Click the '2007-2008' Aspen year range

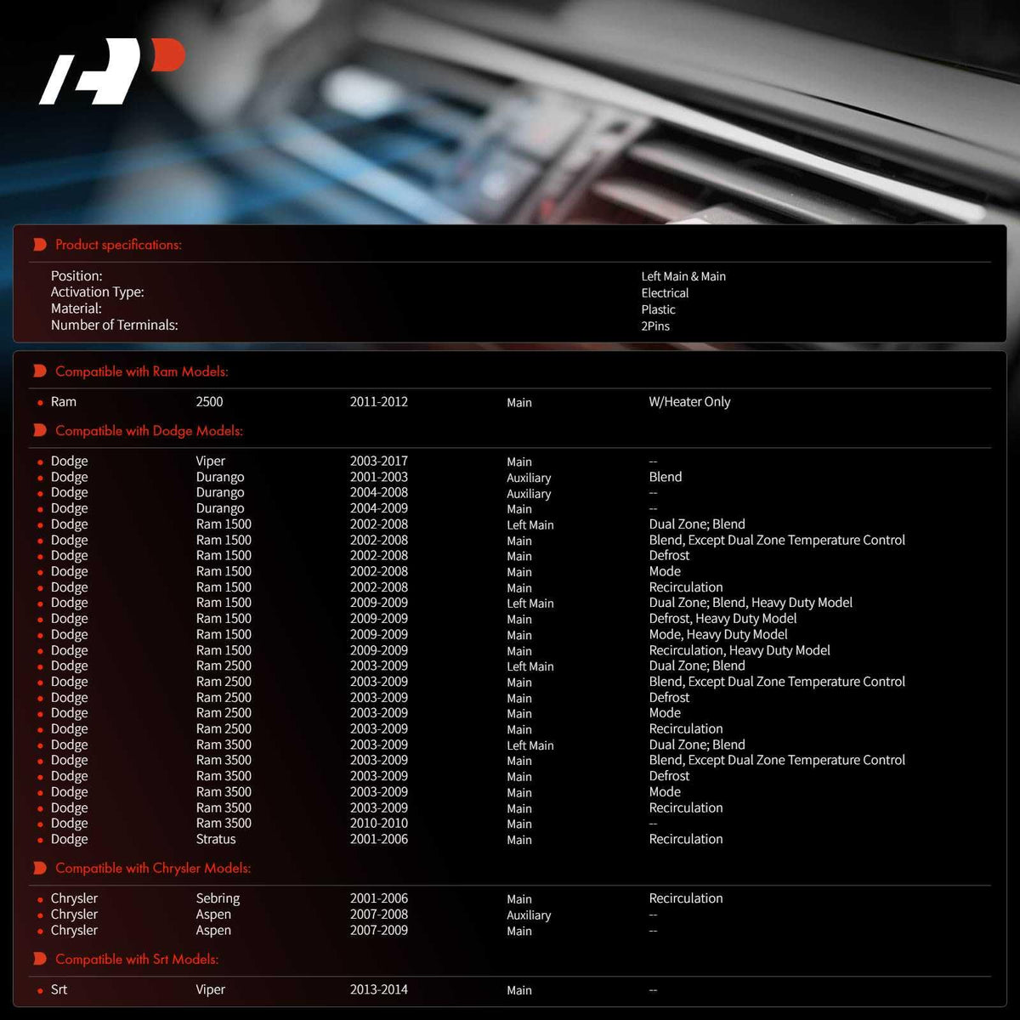(379, 915)
